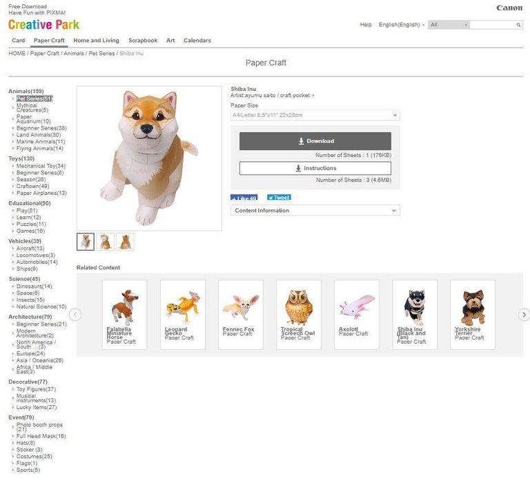This screenshot has height=487, width=530.
Task: Go to HOME in the breadcrumb
Action: [x=17, y=53]
